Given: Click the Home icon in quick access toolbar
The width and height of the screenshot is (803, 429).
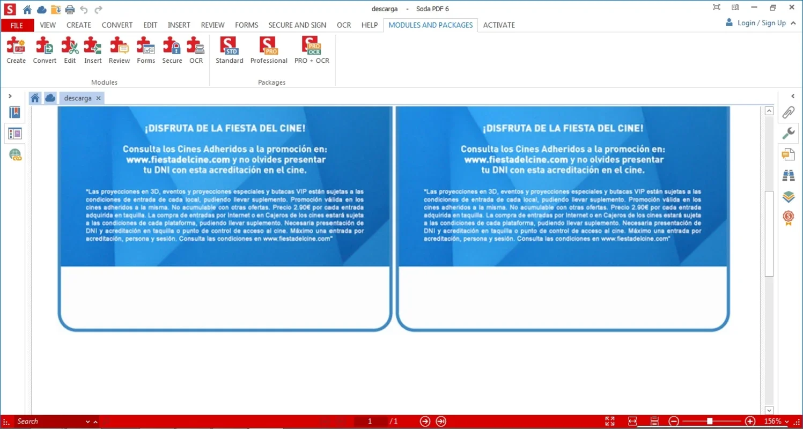Looking at the screenshot, I should coord(27,9).
